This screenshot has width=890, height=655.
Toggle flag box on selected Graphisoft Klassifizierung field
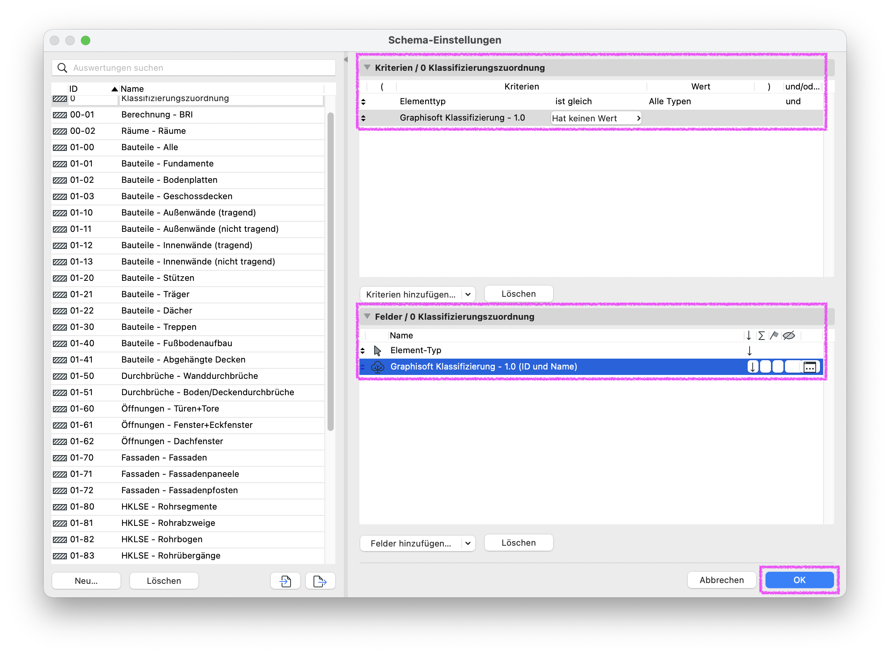[778, 367]
